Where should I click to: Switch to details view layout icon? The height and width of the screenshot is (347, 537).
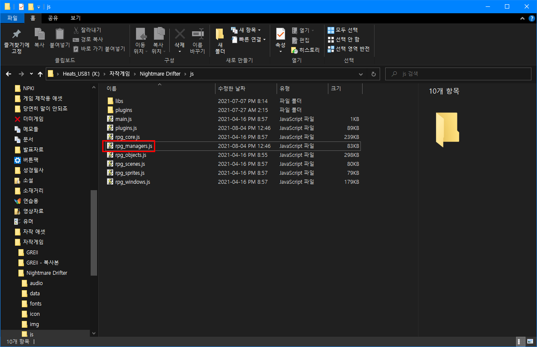point(520,341)
